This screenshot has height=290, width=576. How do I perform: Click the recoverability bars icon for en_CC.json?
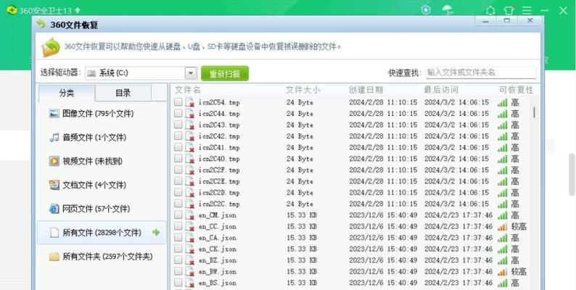tap(503, 226)
